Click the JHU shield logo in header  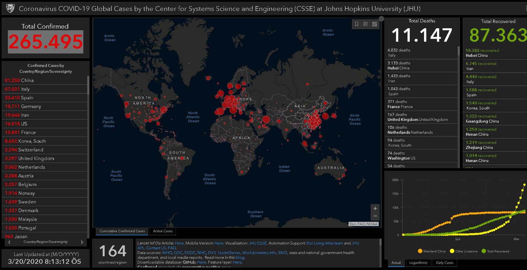pyautogui.click(x=11, y=9)
